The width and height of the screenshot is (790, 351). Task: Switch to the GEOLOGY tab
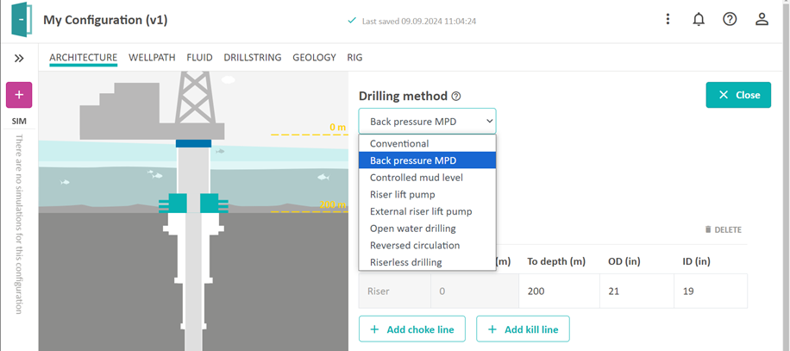[x=314, y=58]
